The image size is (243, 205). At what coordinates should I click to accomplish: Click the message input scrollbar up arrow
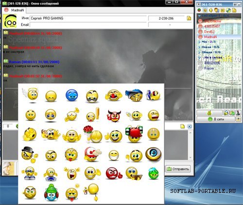click(191, 132)
